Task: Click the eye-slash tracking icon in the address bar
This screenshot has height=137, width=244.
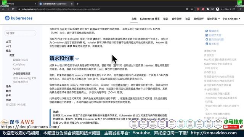Action: 187,9
